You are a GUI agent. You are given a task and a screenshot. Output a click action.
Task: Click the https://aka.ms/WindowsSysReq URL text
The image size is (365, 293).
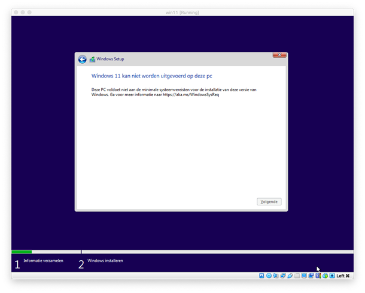click(x=191, y=95)
